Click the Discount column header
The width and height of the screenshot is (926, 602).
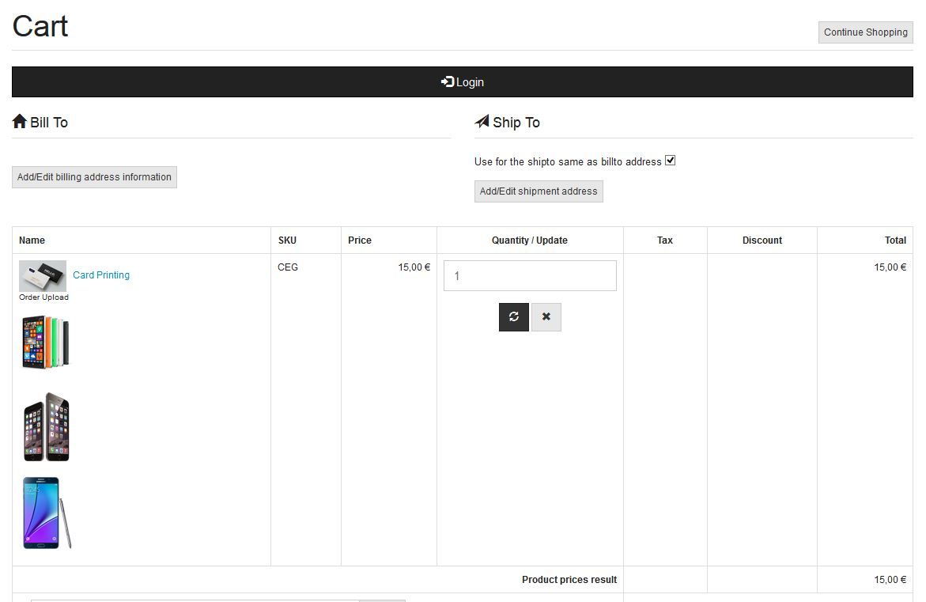click(762, 240)
